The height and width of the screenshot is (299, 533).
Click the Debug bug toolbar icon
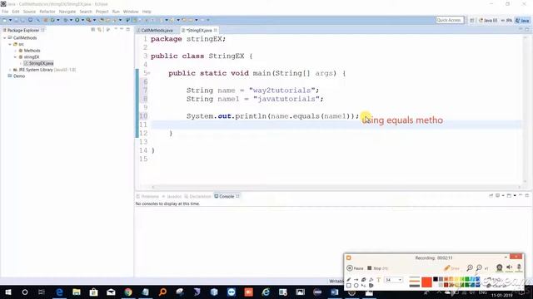tap(66, 20)
